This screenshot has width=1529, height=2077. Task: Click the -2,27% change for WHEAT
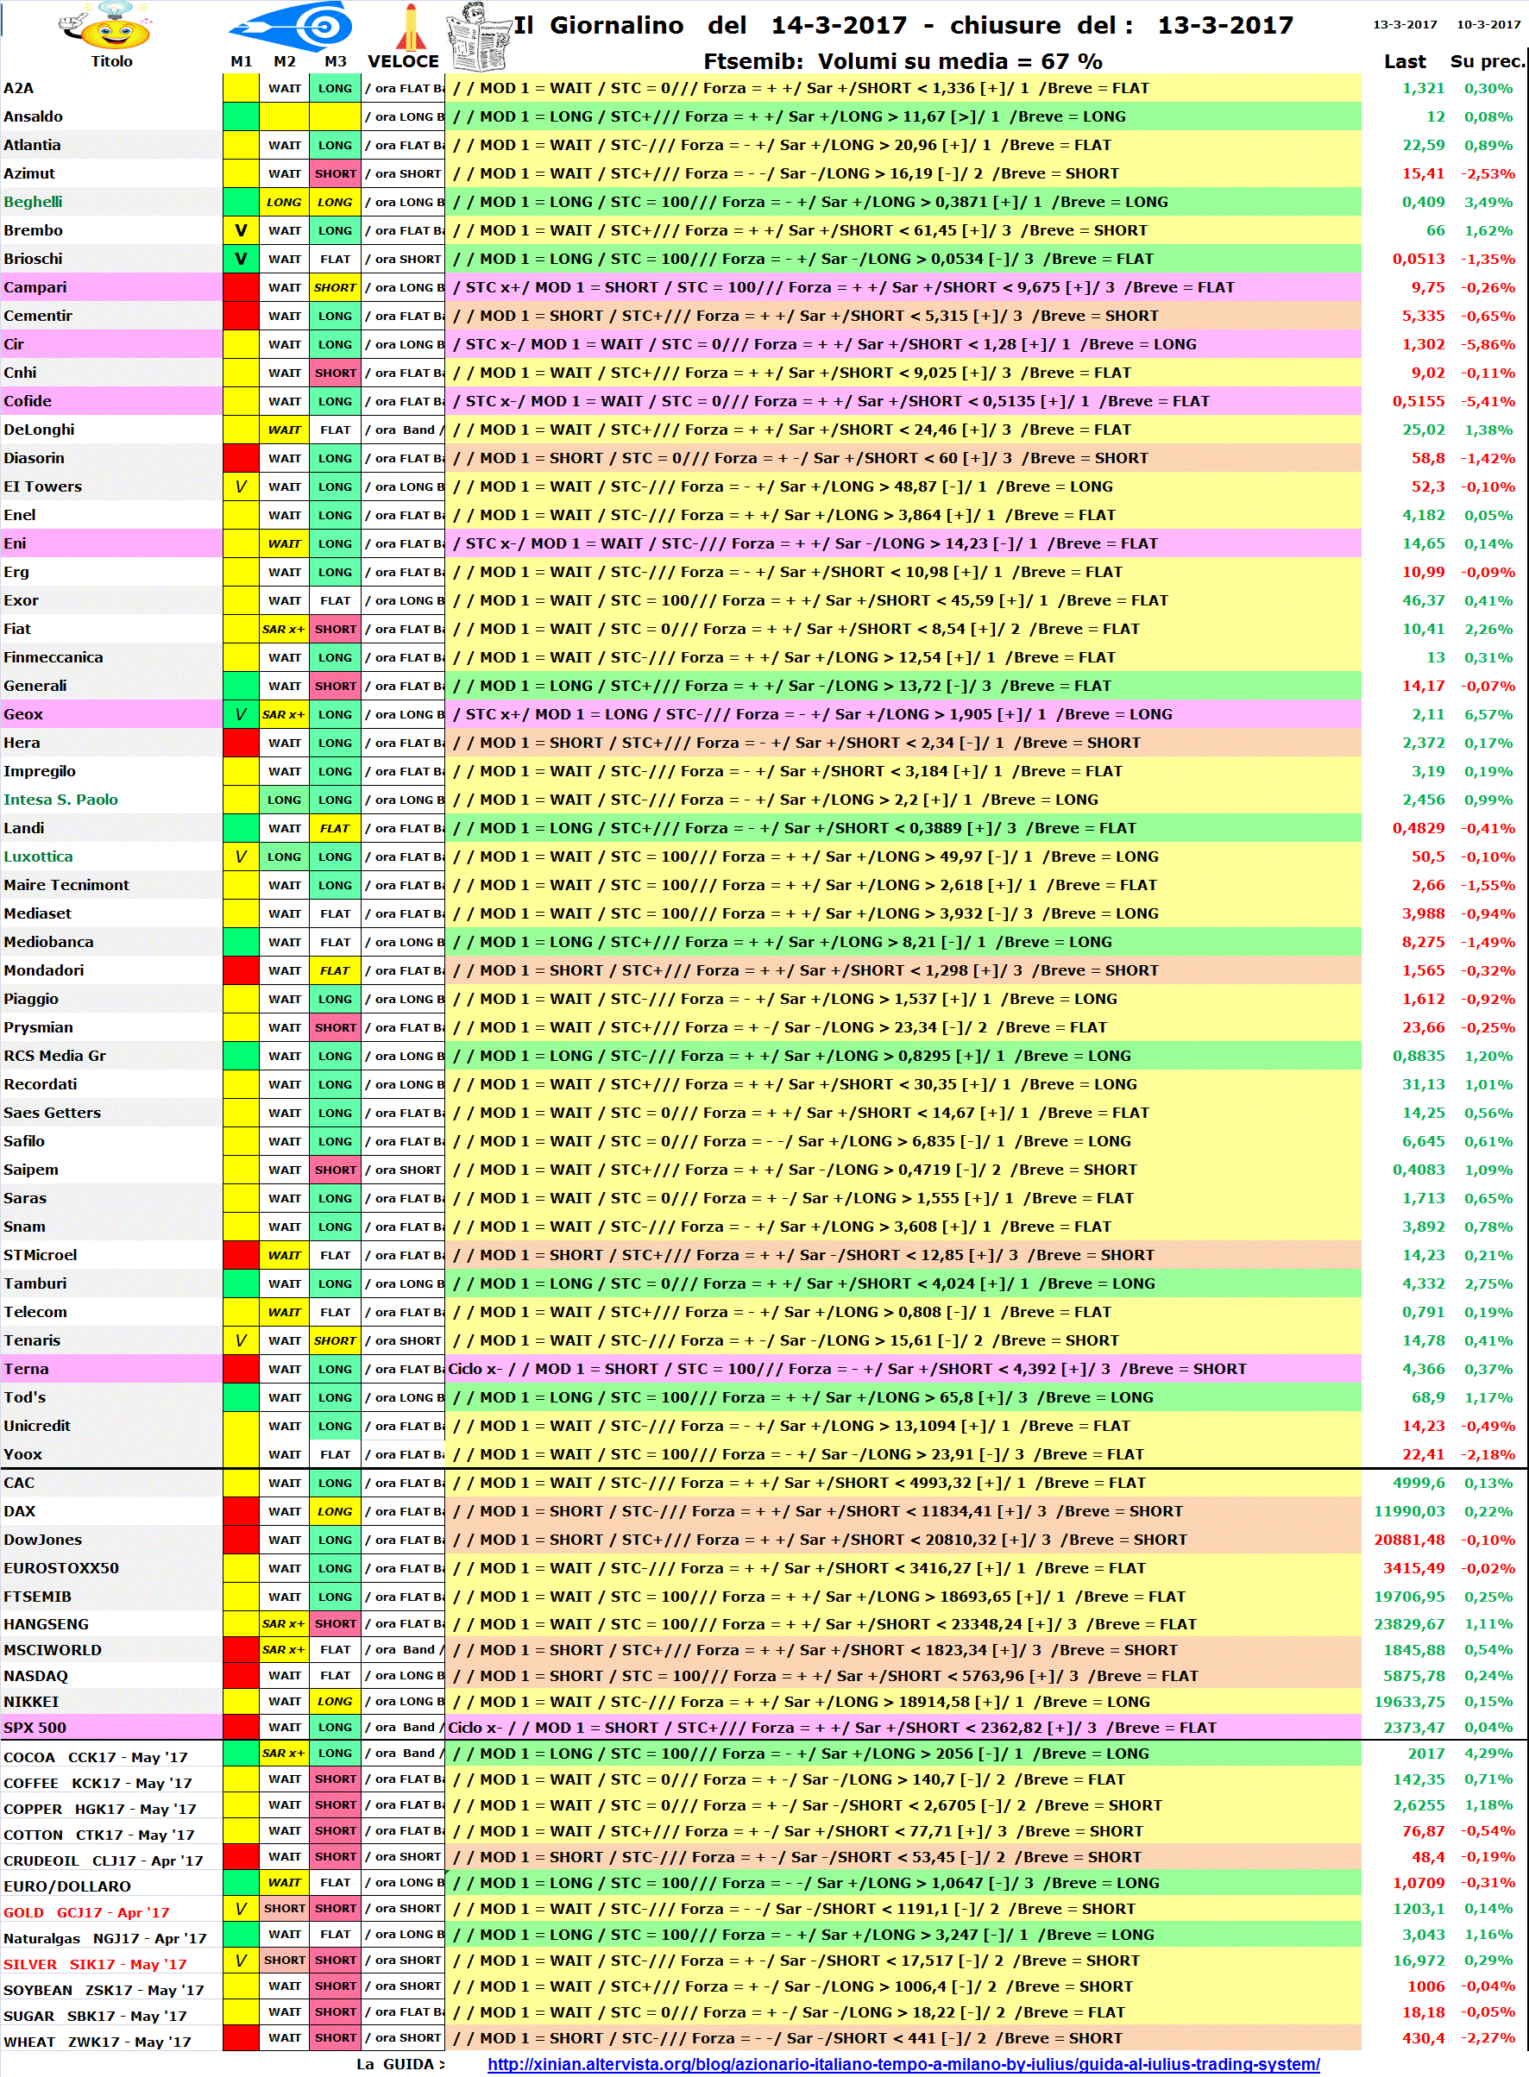coord(1488,2038)
